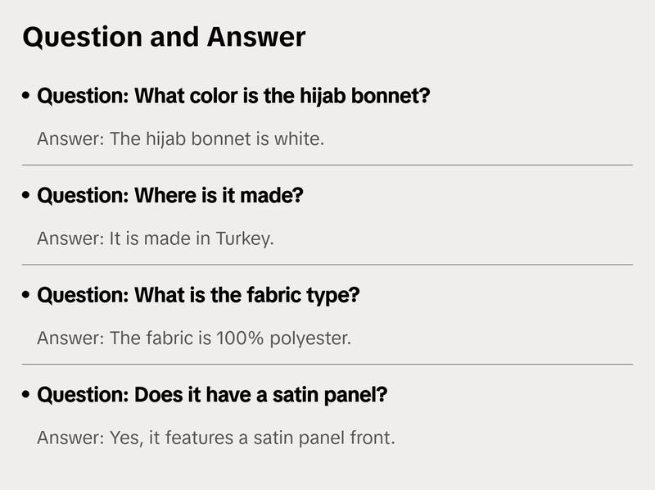Click the answer about the white bonnet
This screenshot has height=490, width=655.
tap(181, 139)
